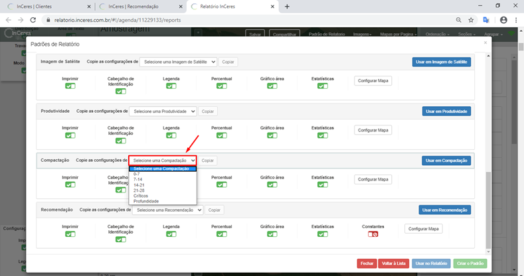The height and width of the screenshot is (276, 524).
Task: Open Configurar Mapa for Produtividade
Action: click(373, 130)
